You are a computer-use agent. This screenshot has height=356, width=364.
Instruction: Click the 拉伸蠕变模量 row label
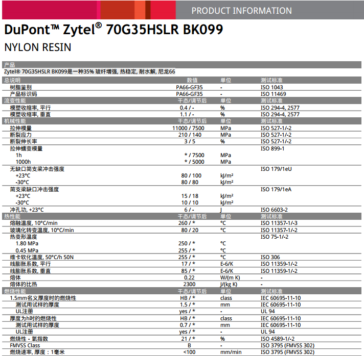click(x=26, y=148)
